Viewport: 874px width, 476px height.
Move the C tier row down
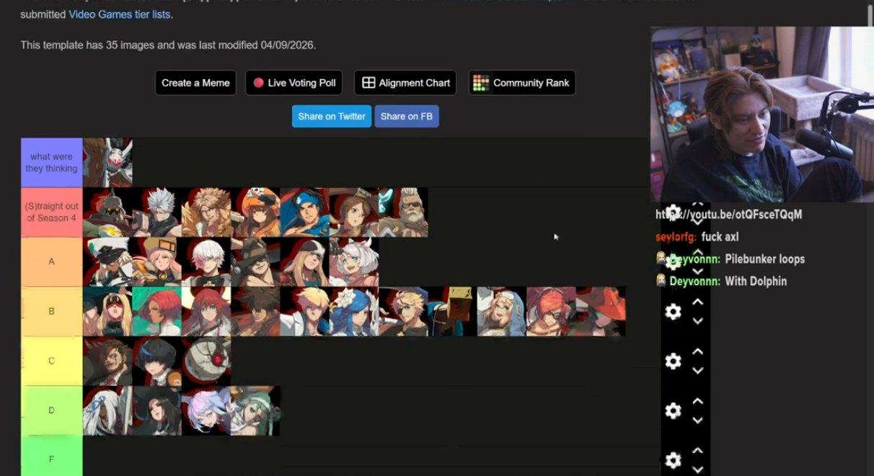697,371
